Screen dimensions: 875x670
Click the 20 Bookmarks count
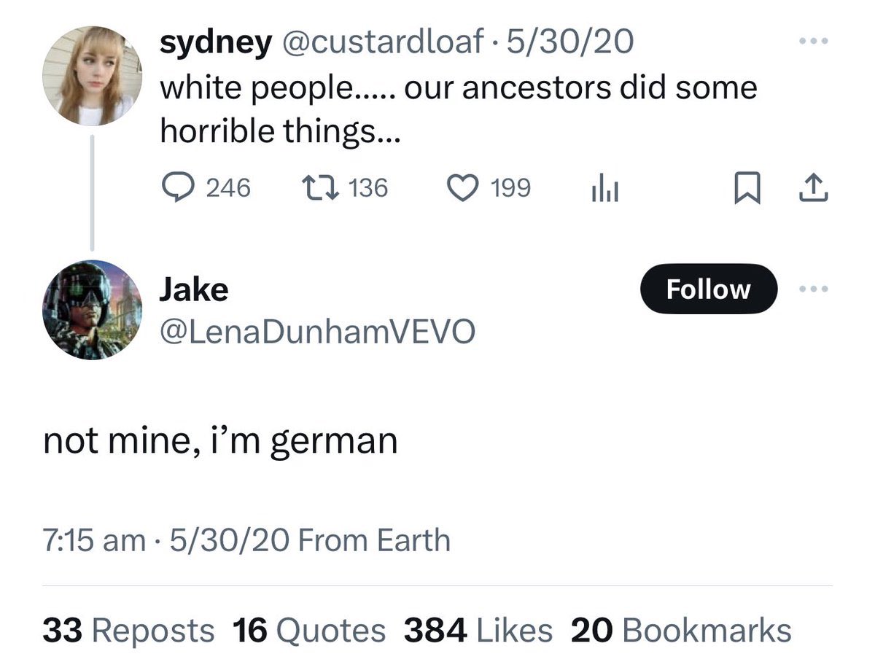coord(681,631)
